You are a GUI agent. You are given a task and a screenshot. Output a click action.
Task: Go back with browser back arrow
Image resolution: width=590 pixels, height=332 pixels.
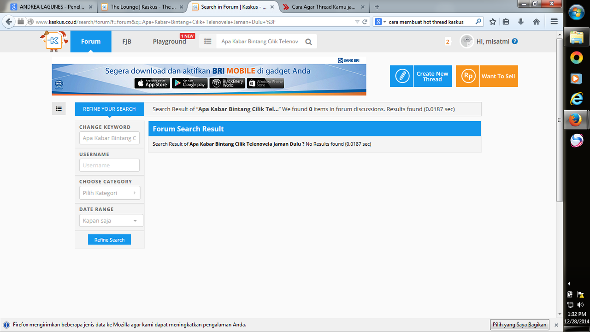(8, 22)
